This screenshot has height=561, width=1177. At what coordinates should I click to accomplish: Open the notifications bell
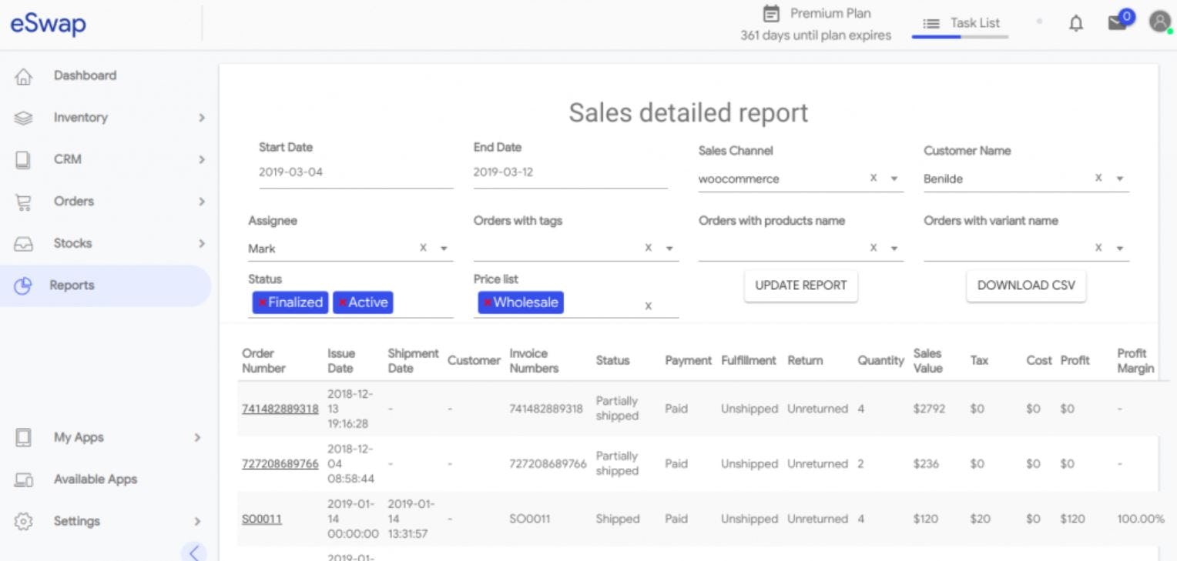[x=1076, y=24]
